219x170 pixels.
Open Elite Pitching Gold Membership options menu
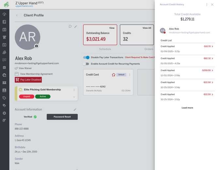[x=74, y=90]
